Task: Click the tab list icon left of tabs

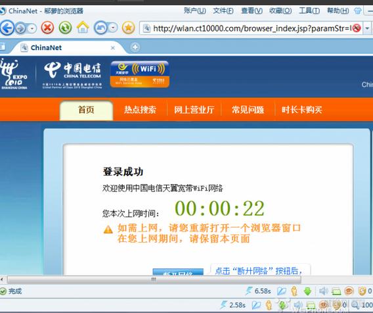Action: (x=3, y=47)
